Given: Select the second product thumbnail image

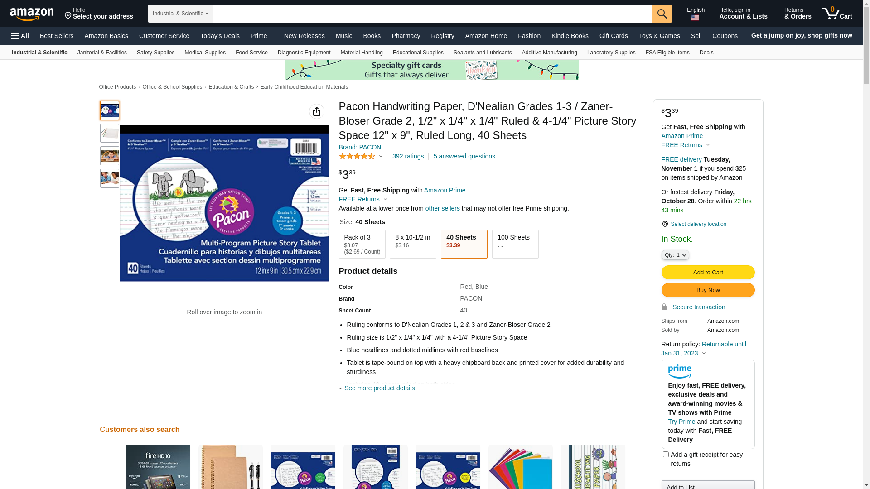Looking at the screenshot, I should 110,133.
